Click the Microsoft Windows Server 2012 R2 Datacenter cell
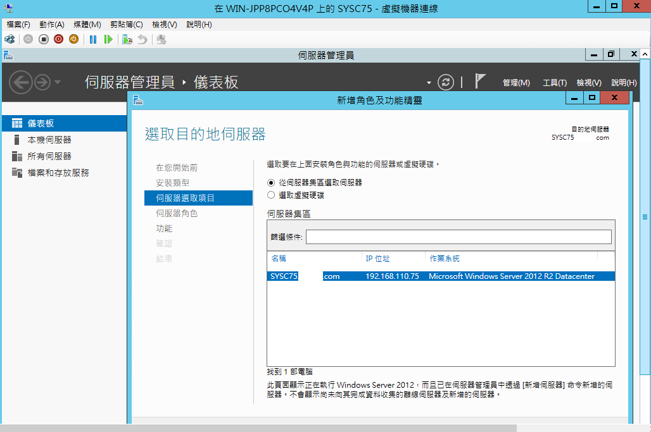Screen dimensions: 651x432 [x=512, y=276]
